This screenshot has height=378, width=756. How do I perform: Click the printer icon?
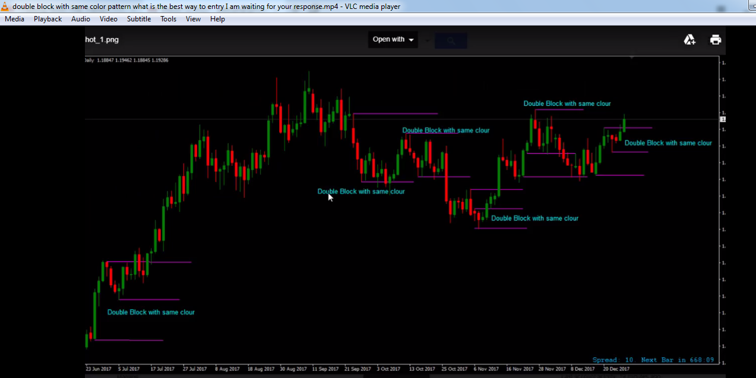(716, 40)
